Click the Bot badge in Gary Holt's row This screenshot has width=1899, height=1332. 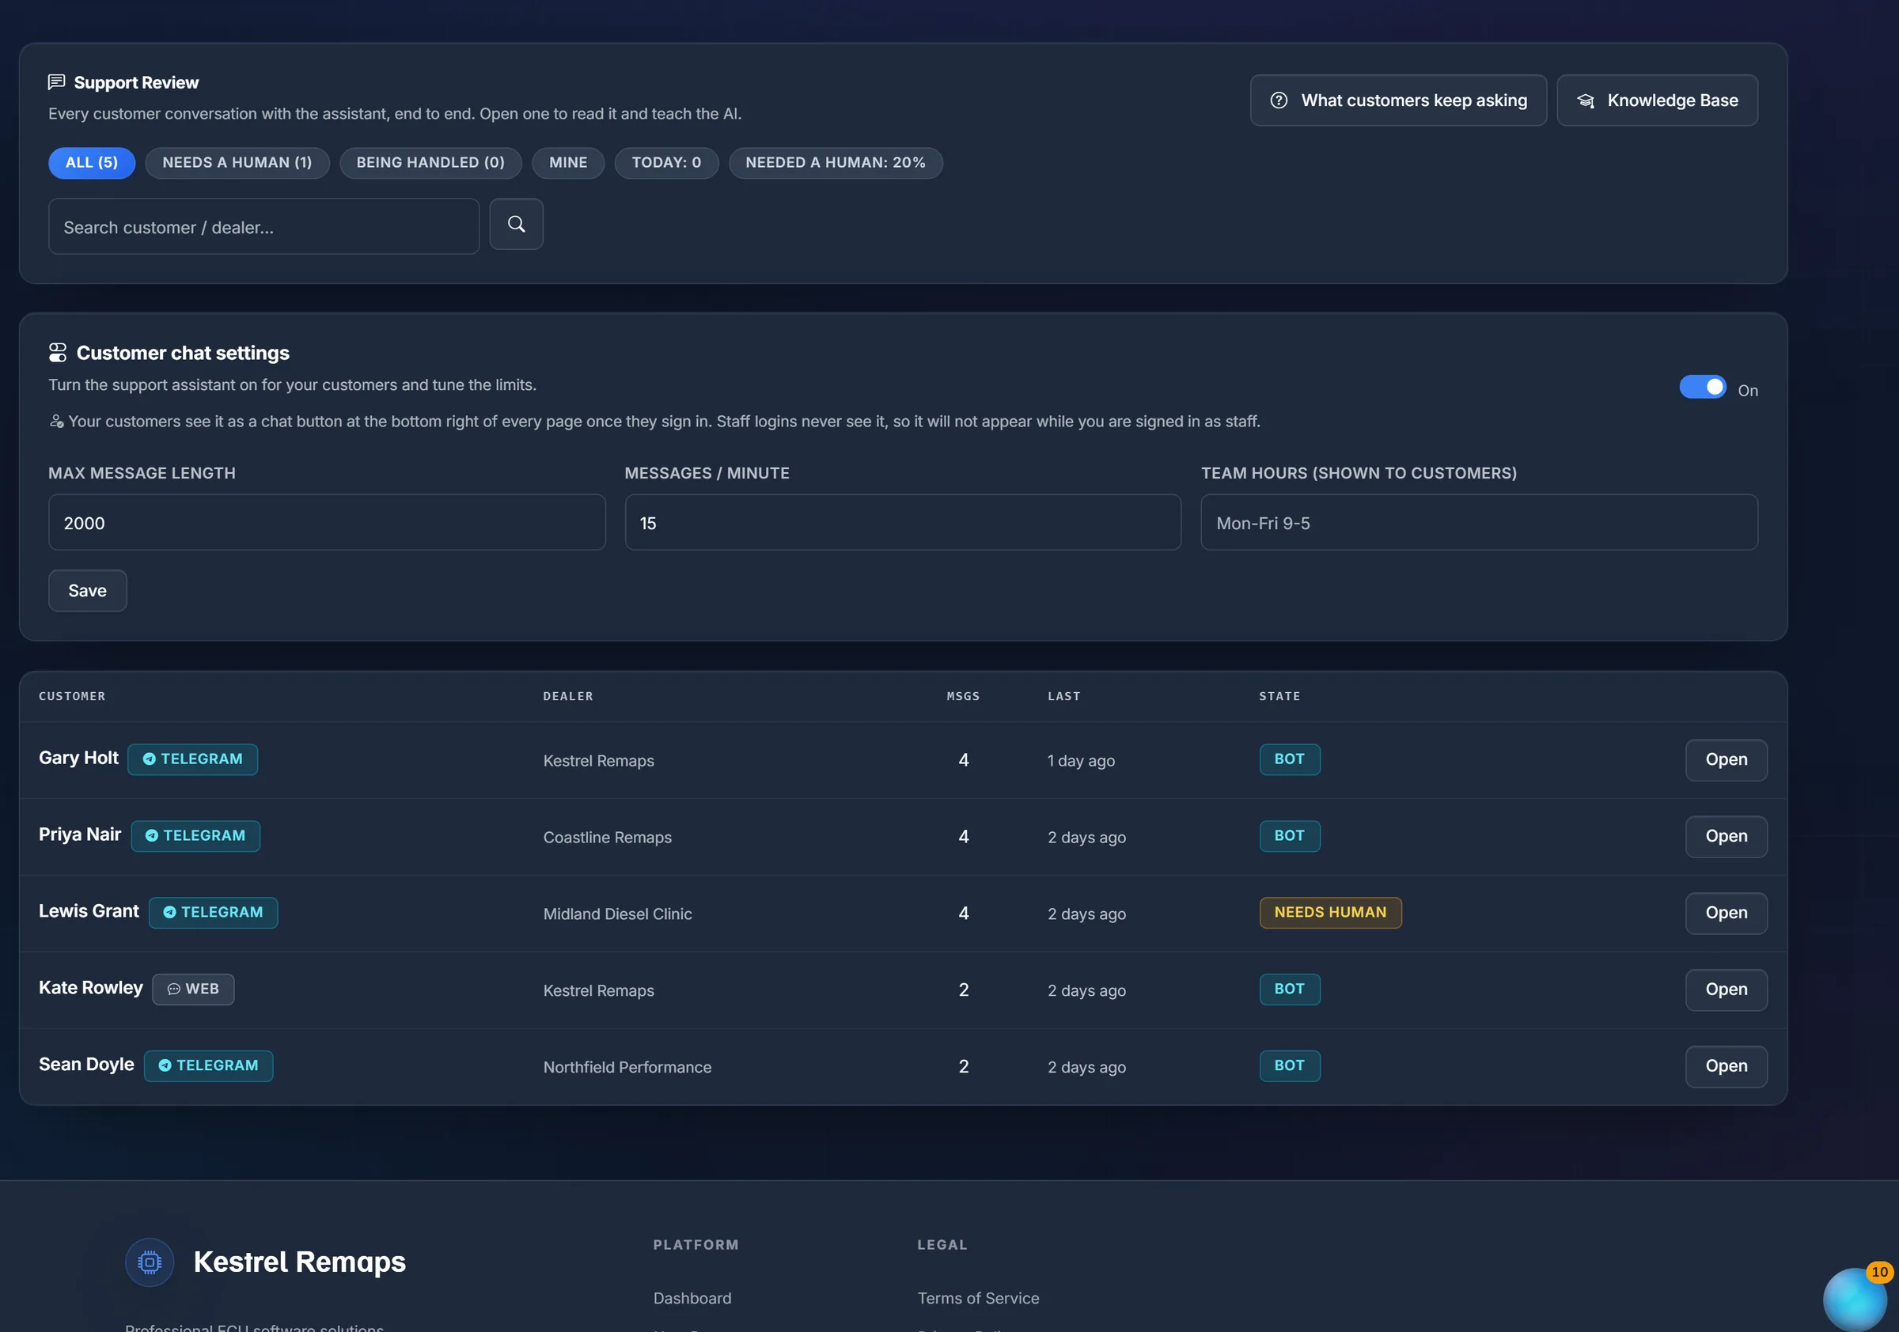coord(1290,759)
